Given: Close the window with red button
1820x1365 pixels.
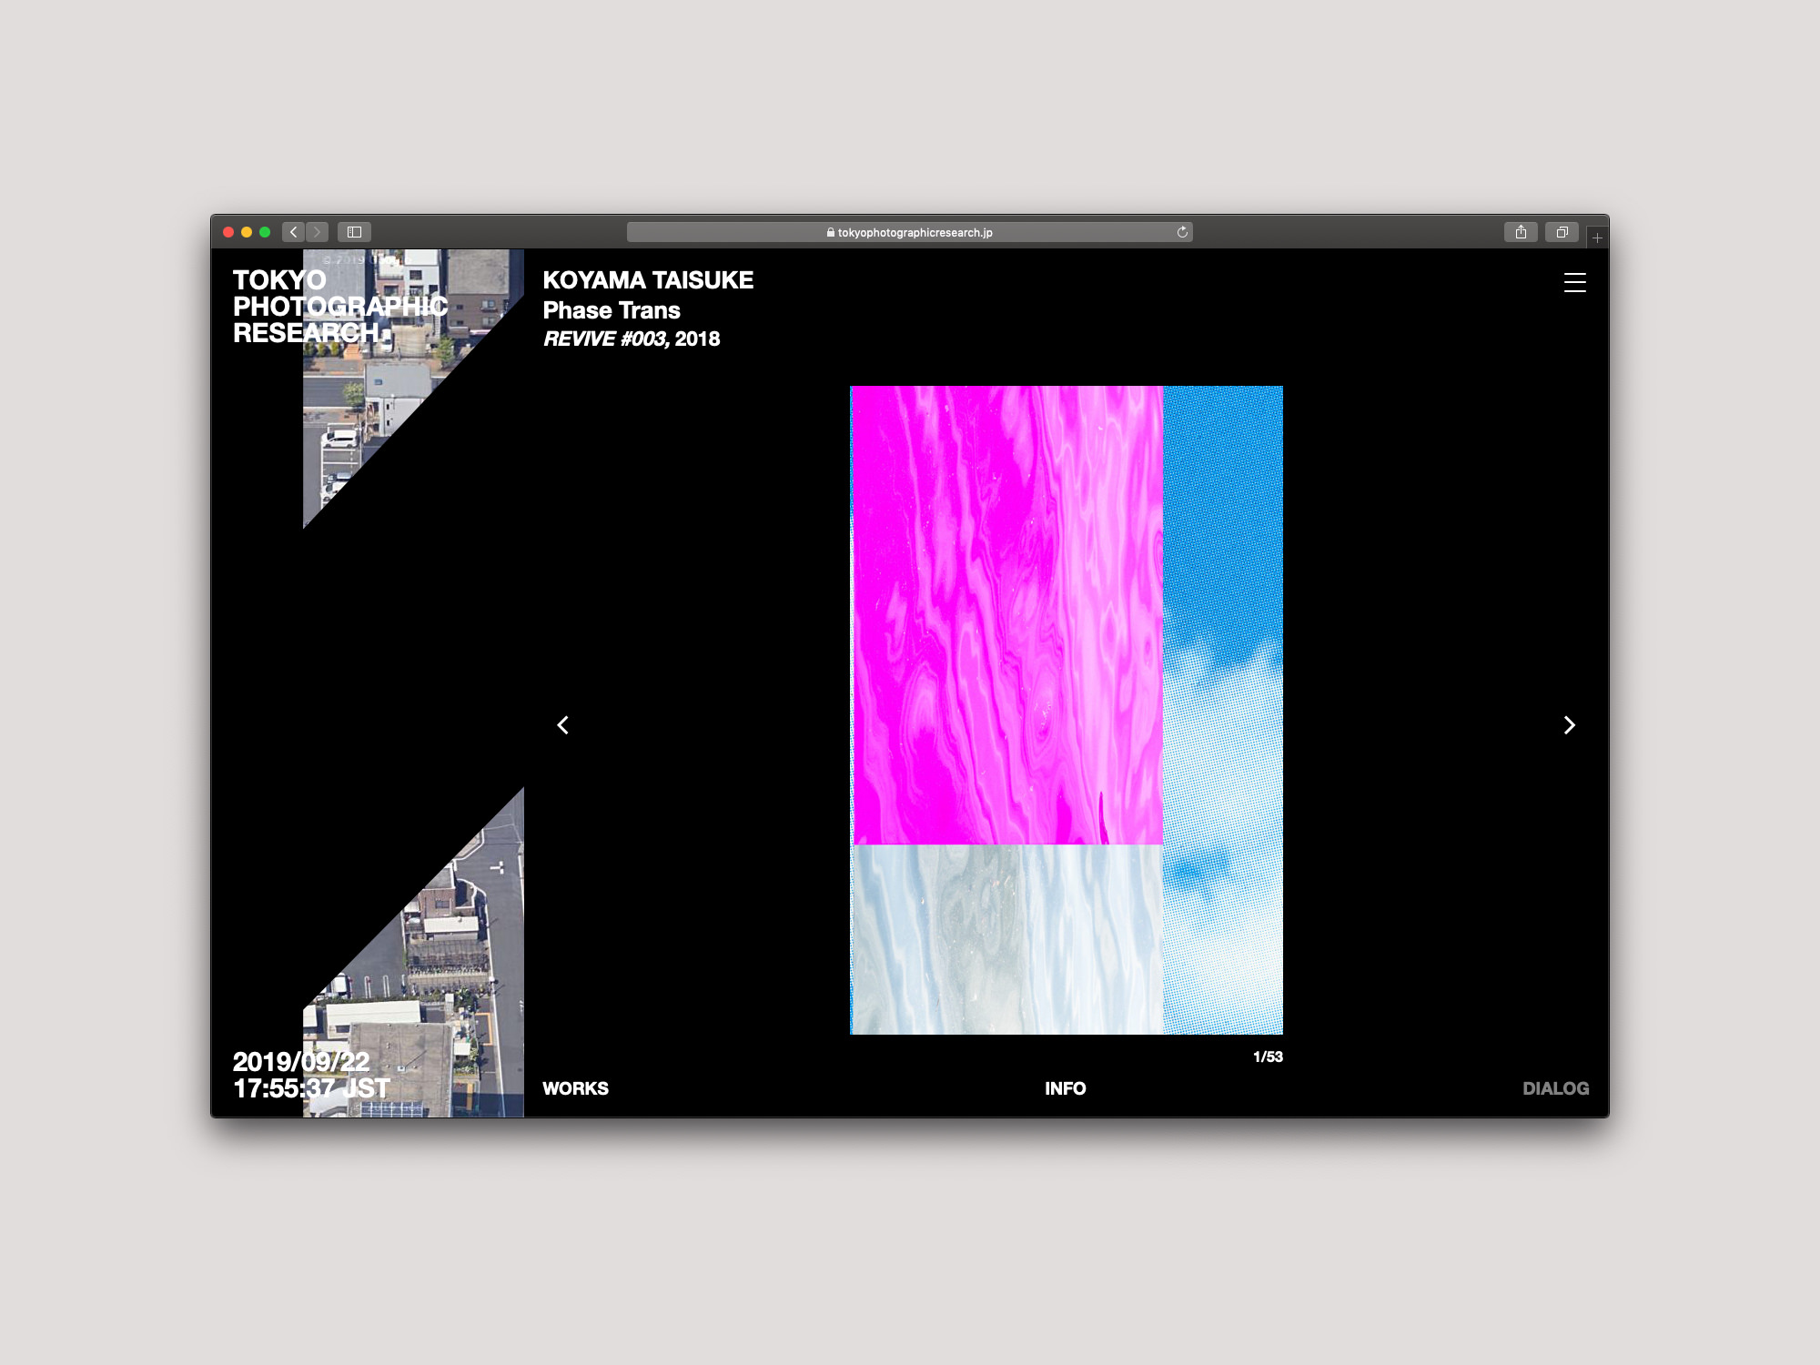Looking at the screenshot, I should tap(228, 232).
